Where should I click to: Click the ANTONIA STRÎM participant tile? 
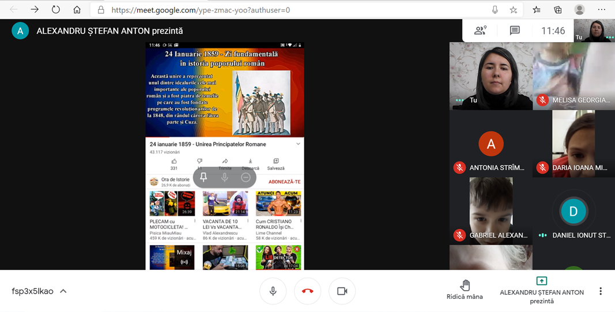491,144
